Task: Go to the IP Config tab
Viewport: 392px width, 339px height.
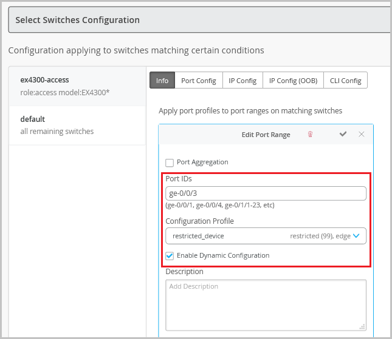Action: (242, 81)
